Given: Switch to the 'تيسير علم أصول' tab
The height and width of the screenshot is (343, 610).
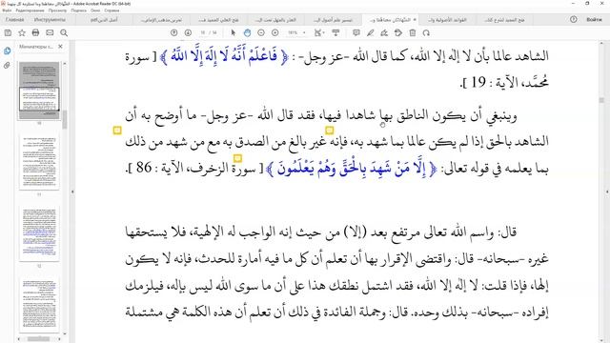Looking at the screenshot, I should tap(333, 19).
